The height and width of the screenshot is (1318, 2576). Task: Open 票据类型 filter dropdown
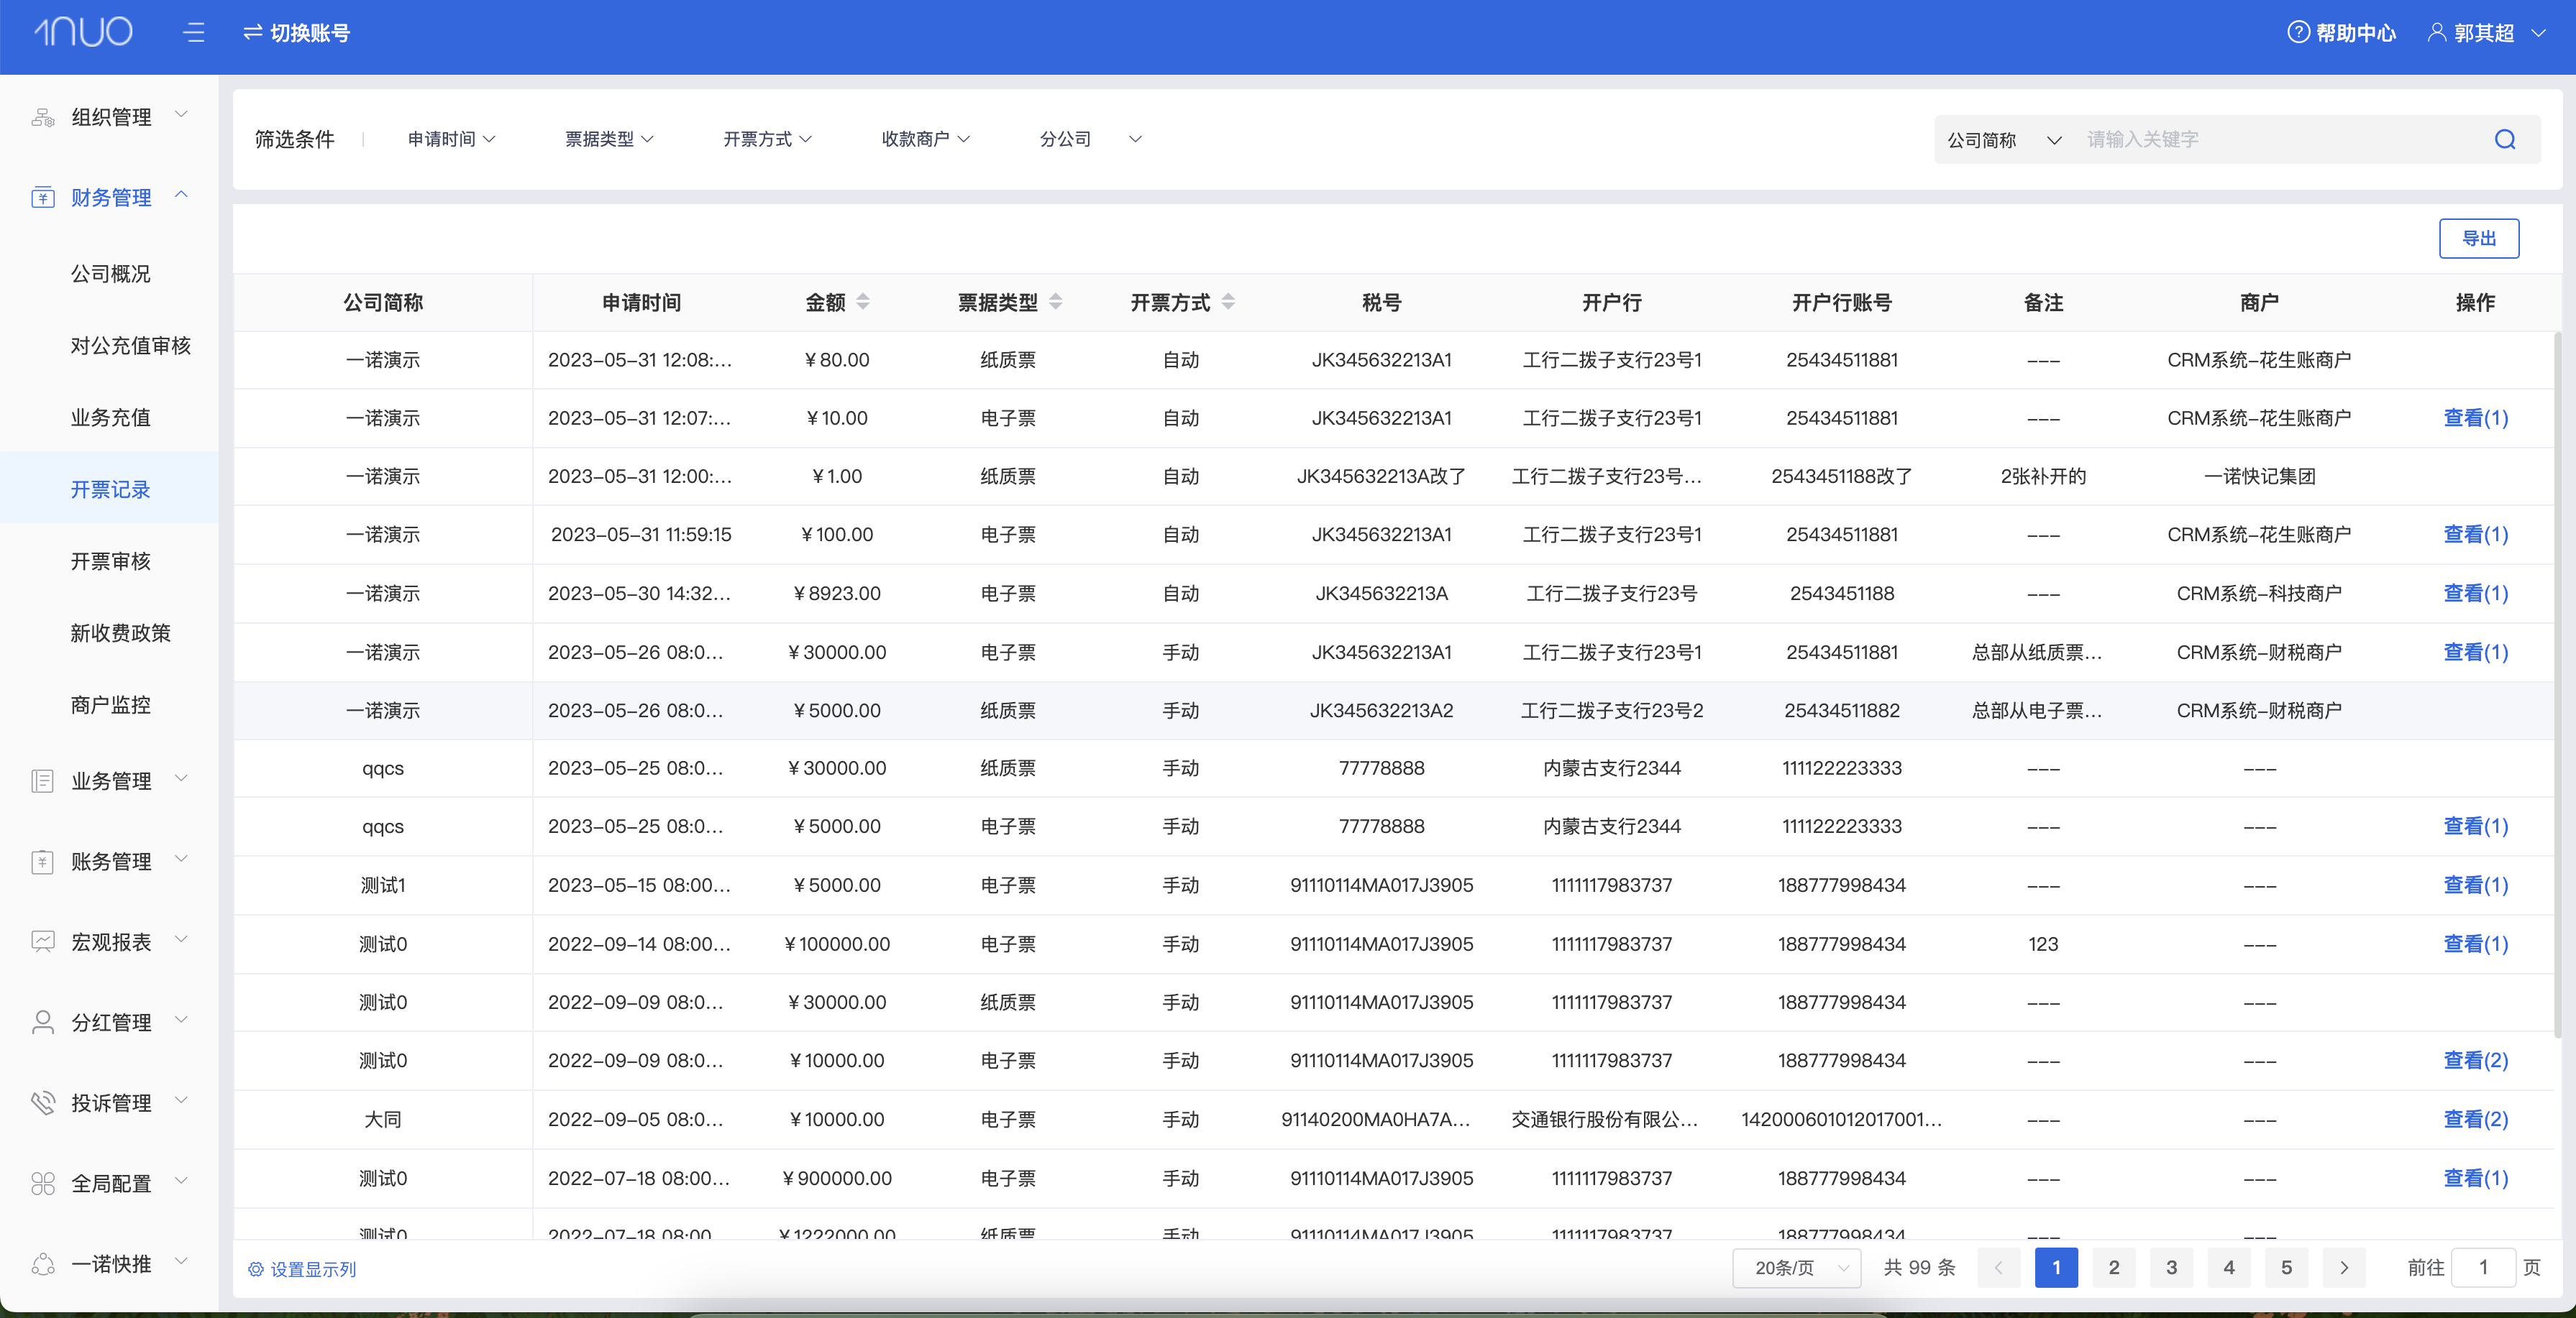pos(609,139)
